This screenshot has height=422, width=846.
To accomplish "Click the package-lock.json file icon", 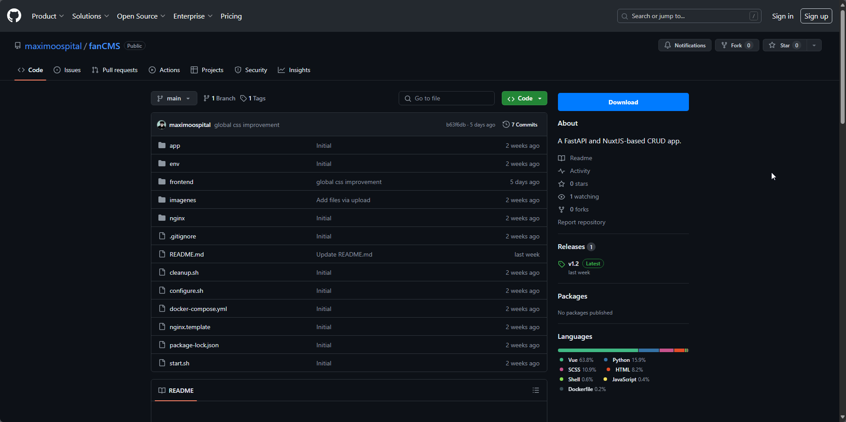I will click(x=162, y=345).
